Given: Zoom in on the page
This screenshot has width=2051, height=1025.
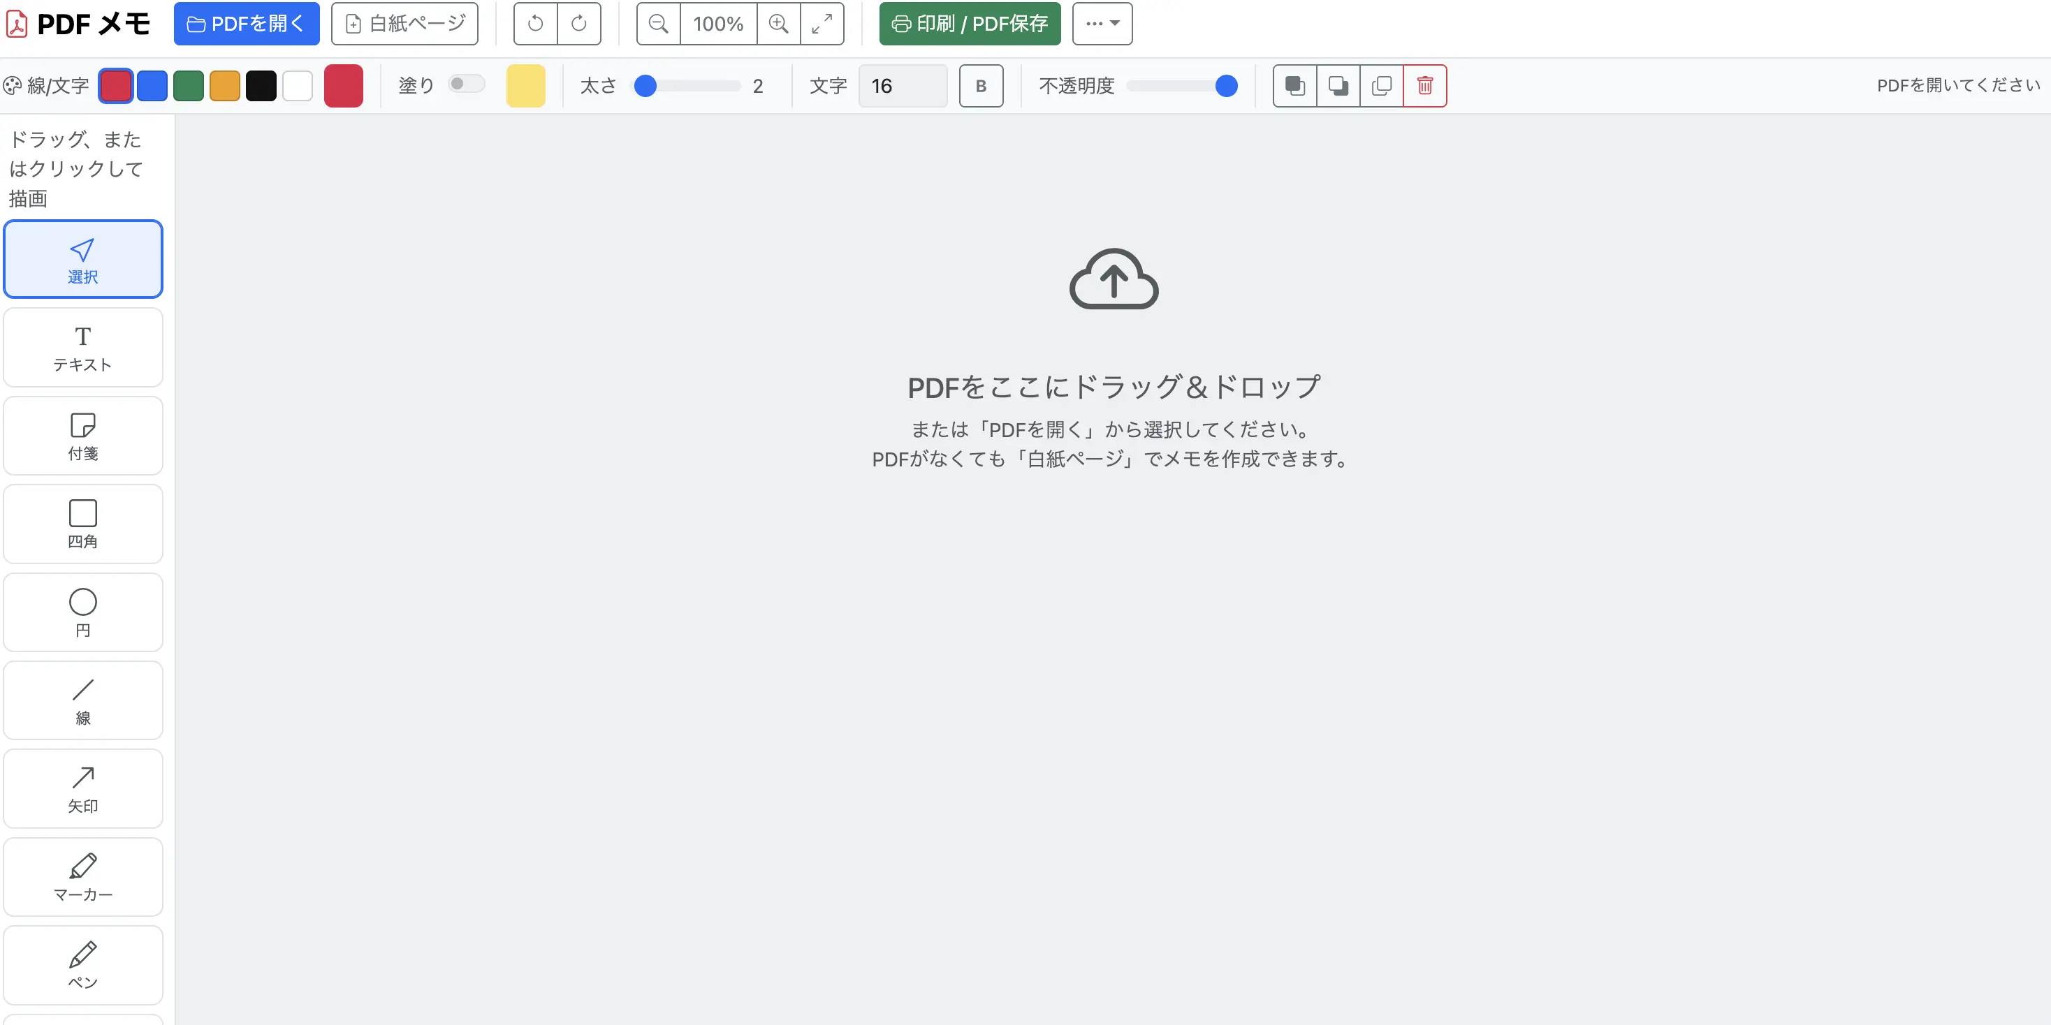Looking at the screenshot, I should pos(779,24).
